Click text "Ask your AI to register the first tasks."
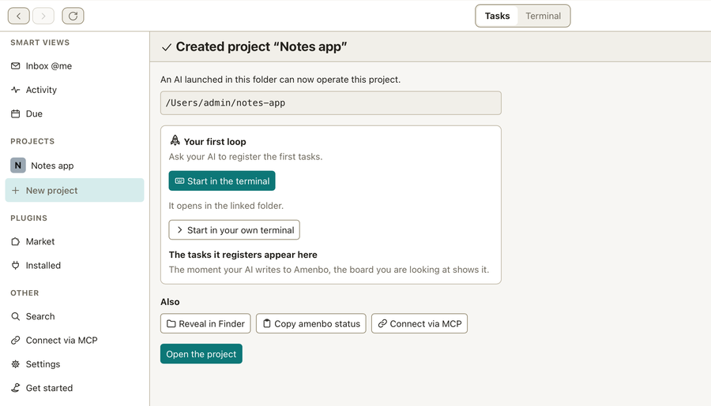The width and height of the screenshot is (711, 406). 246,157
